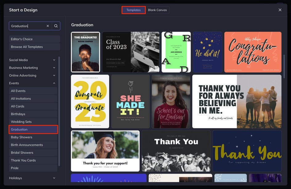Click the category sidebar scrollbar
Image resolution: width=291 pixels, height=189 pixels.
59,111
